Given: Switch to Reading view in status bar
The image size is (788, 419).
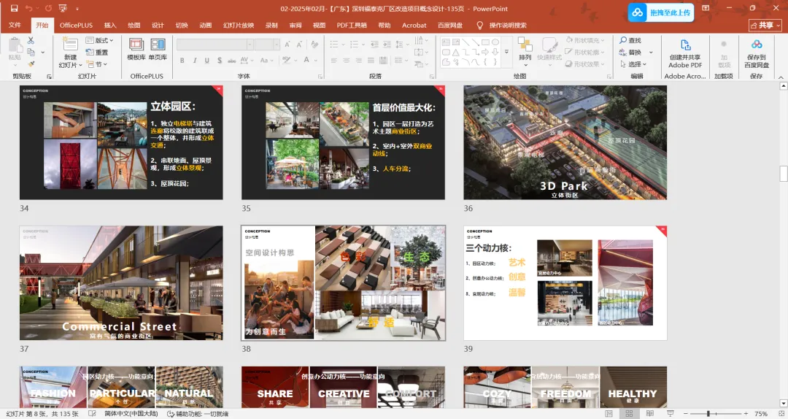Looking at the screenshot, I should (x=649, y=413).
